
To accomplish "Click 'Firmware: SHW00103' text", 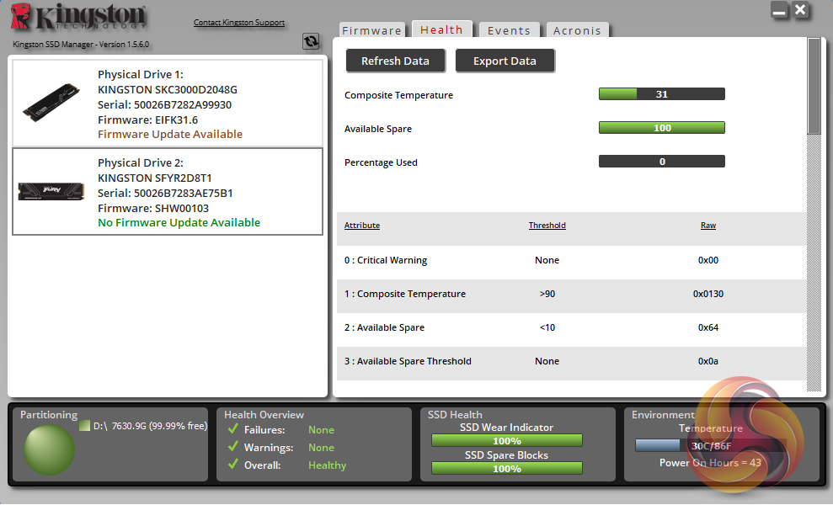I will point(153,208).
